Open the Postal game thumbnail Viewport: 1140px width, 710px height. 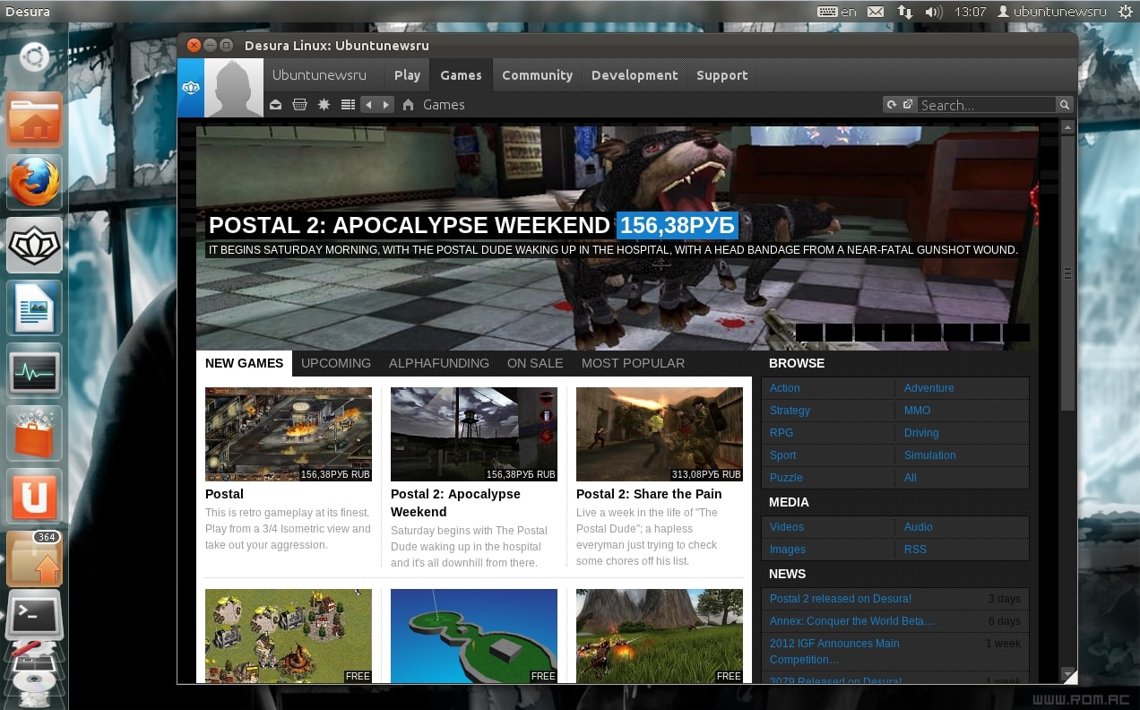(289, 434)
